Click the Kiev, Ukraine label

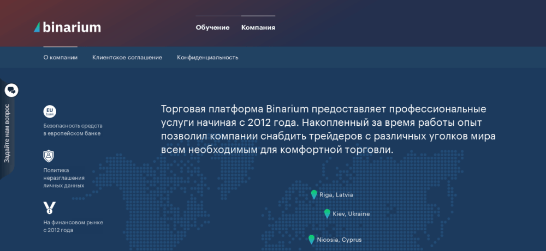pos(351,214)
